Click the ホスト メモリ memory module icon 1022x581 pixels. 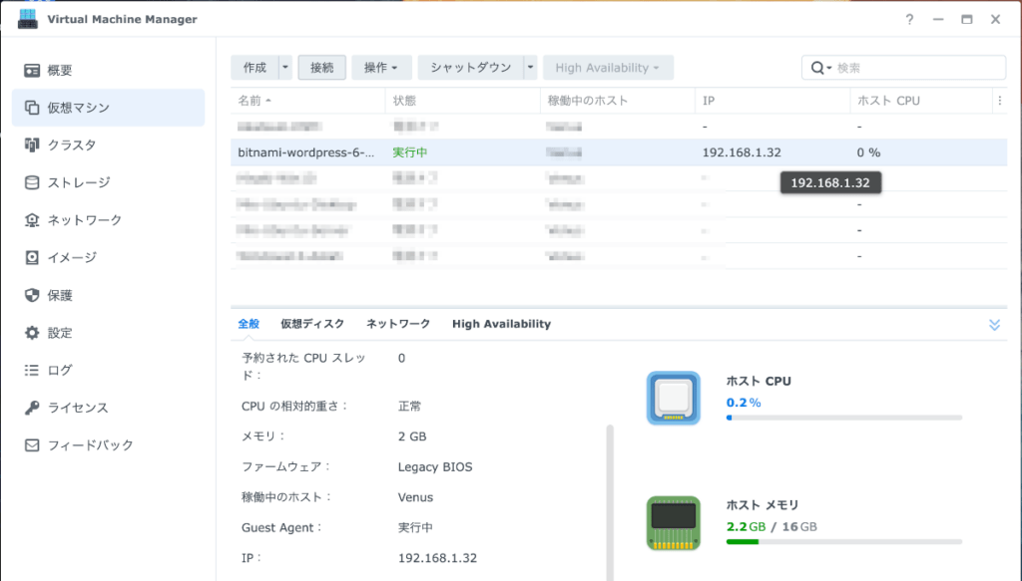coord(674,523)
